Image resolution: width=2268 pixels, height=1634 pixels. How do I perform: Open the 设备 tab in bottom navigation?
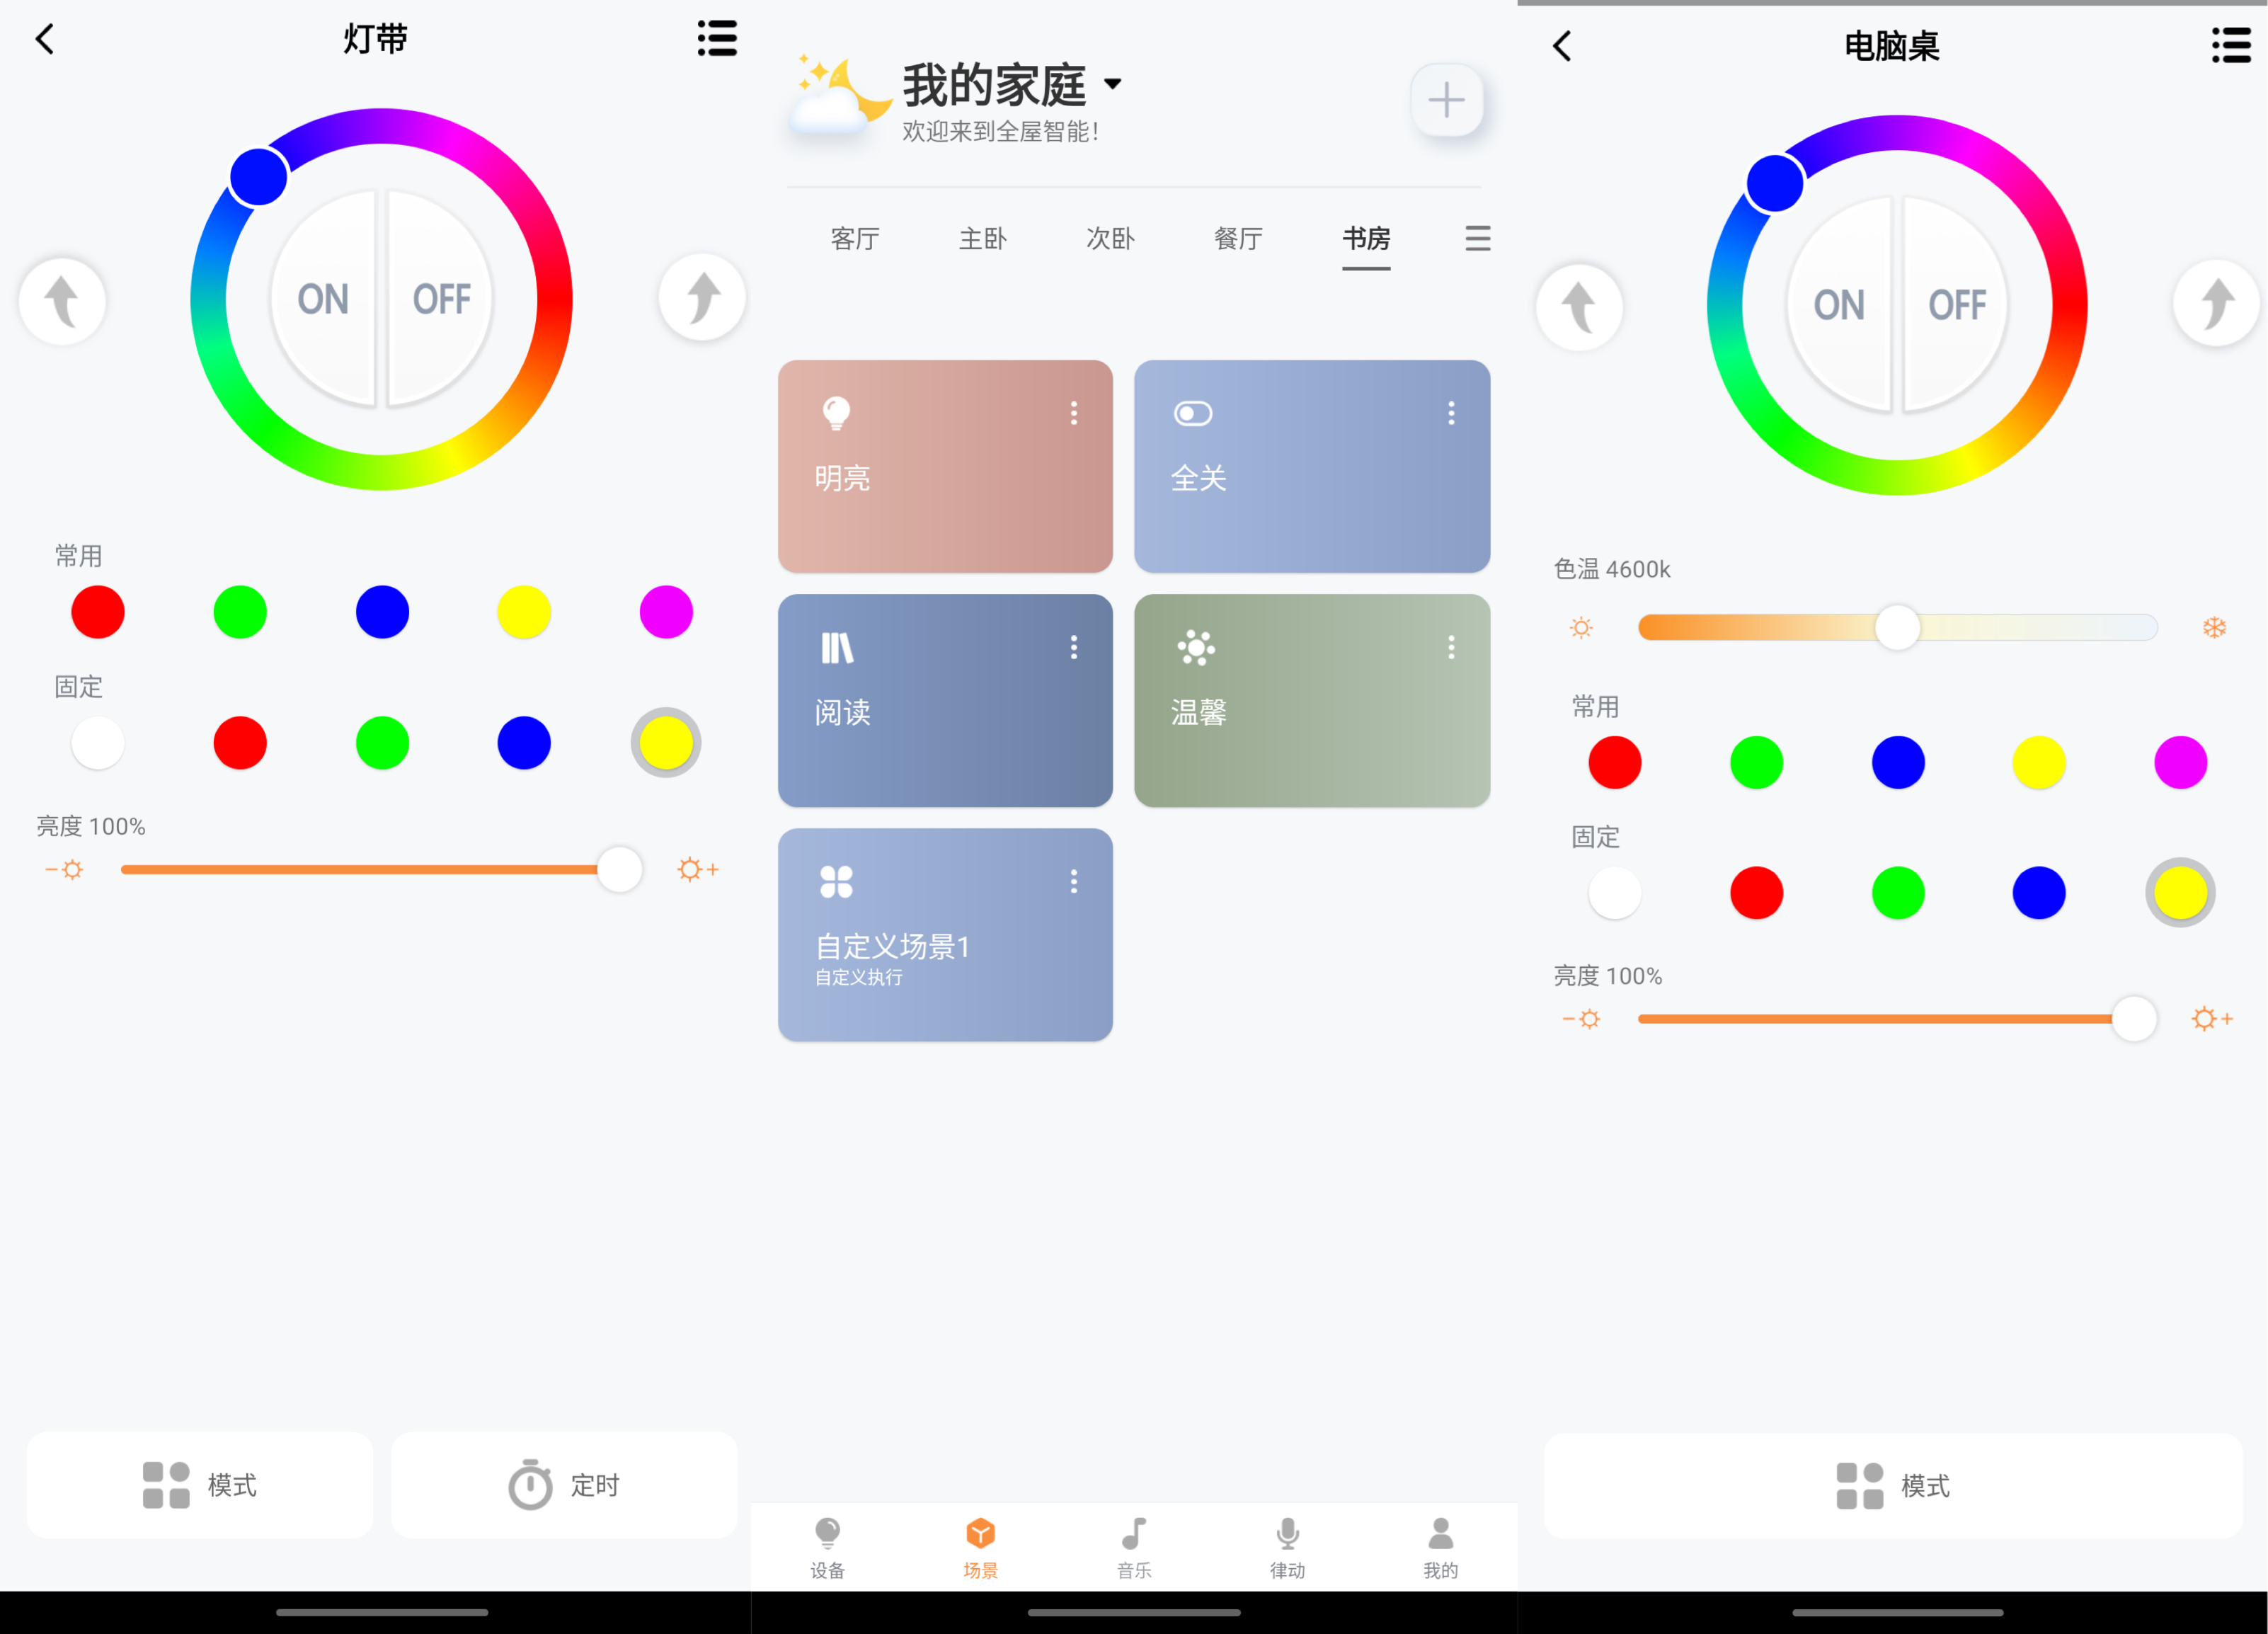pos(827,1533)
